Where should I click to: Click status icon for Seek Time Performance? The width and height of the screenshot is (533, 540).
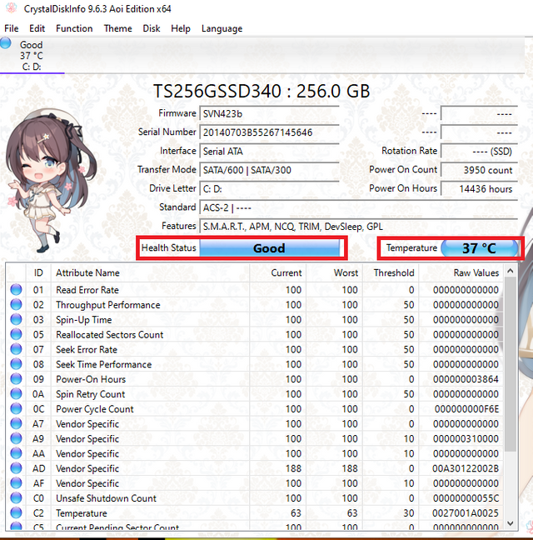tap(16, 364)
